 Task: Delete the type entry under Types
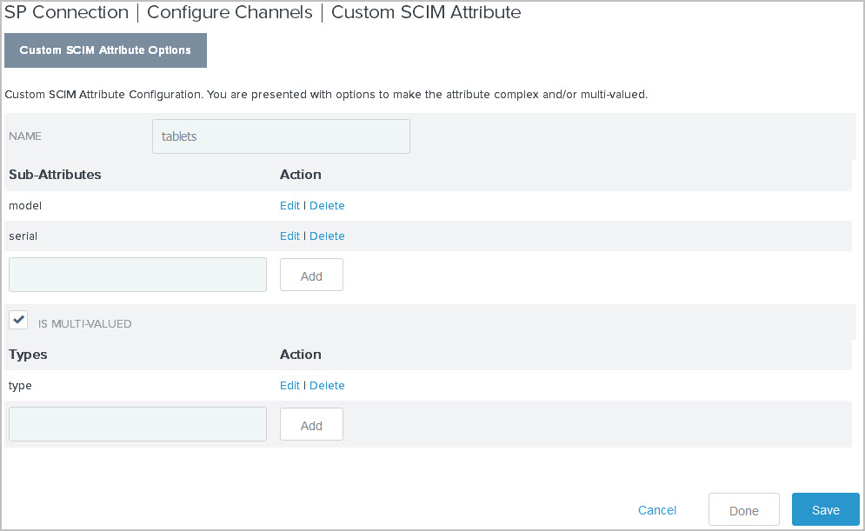[x=327, y=385]
